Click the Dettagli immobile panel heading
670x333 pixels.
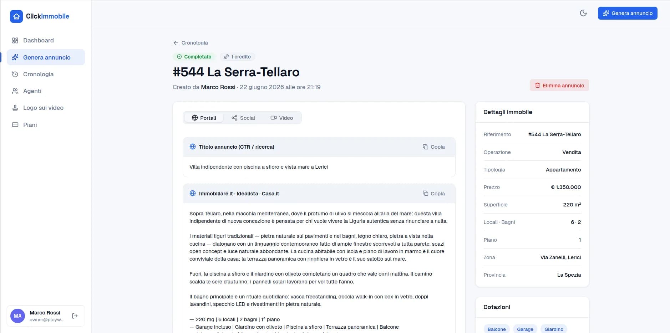(508, 112)
